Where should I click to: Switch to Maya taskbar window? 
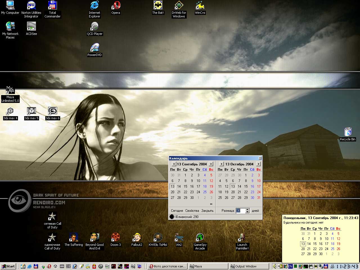[208, 266]
